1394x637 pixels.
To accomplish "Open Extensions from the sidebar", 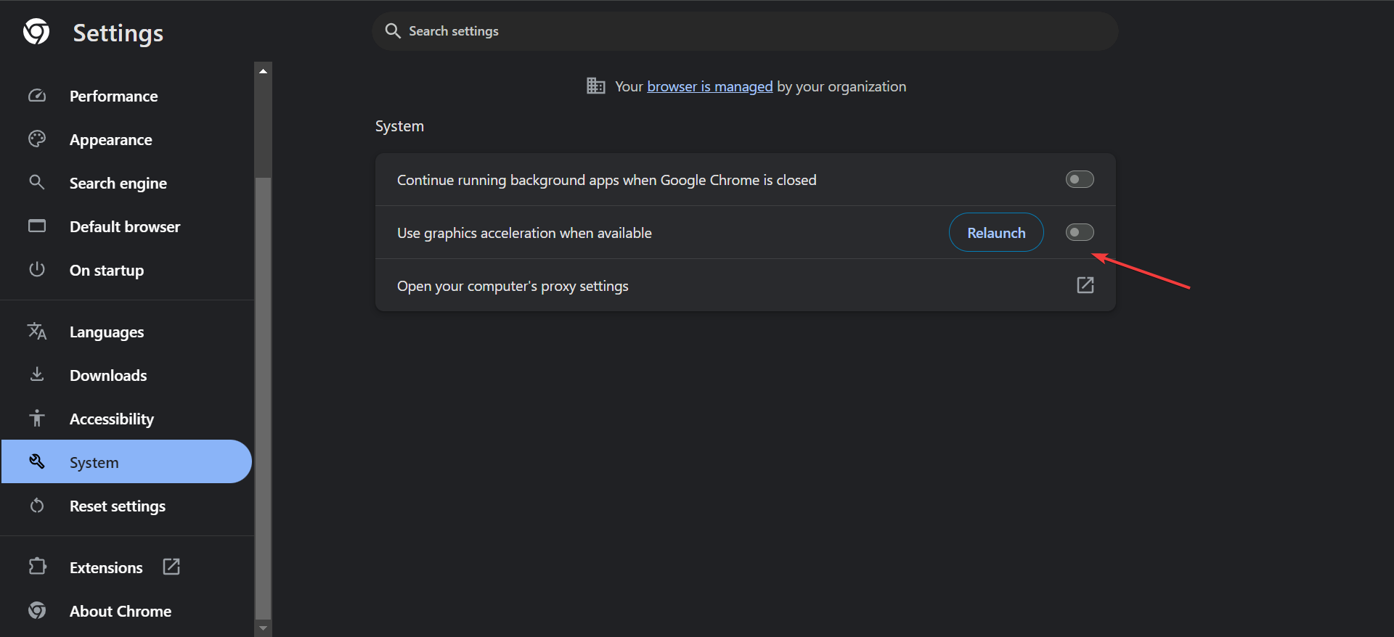I will pyautogui.click(x=126, y=567).
